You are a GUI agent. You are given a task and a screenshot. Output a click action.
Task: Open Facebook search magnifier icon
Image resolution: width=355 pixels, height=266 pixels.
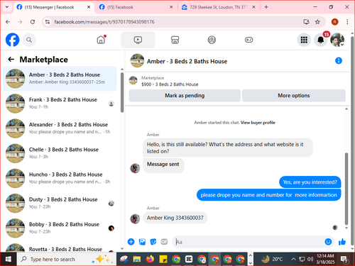(29, 40)
